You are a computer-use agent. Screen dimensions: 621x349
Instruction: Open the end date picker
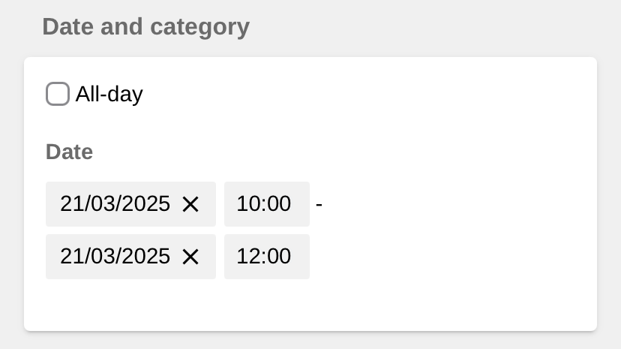tap(115, 257)
